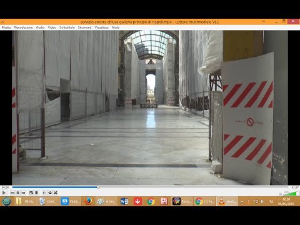Switch to Maxthon Video taskbar item
Viewport: 300px width, 225px height.
(70, 201)
